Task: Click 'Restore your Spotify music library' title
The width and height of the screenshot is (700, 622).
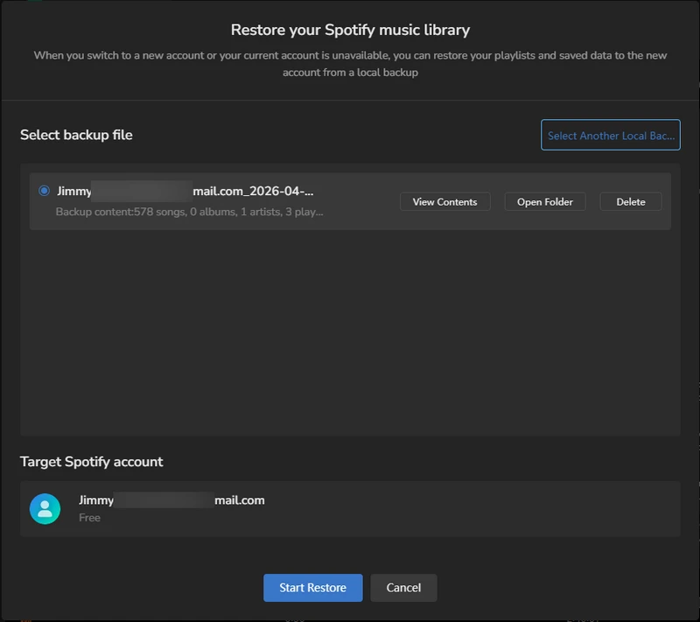Action: coord(350,30)
